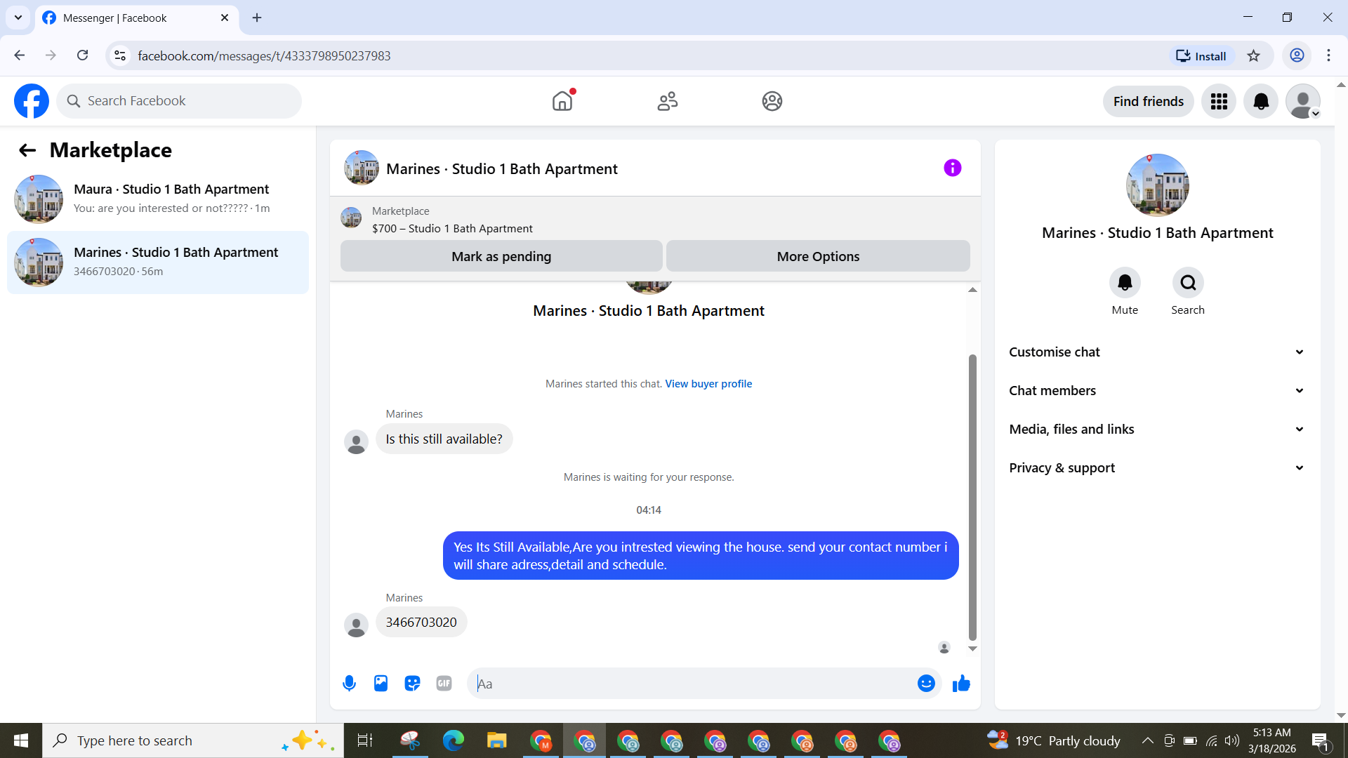Image resolution: width=1348 pixels, height=758 pixels.
Task: Open the Friends tab
Action: [x=667, y=101]
